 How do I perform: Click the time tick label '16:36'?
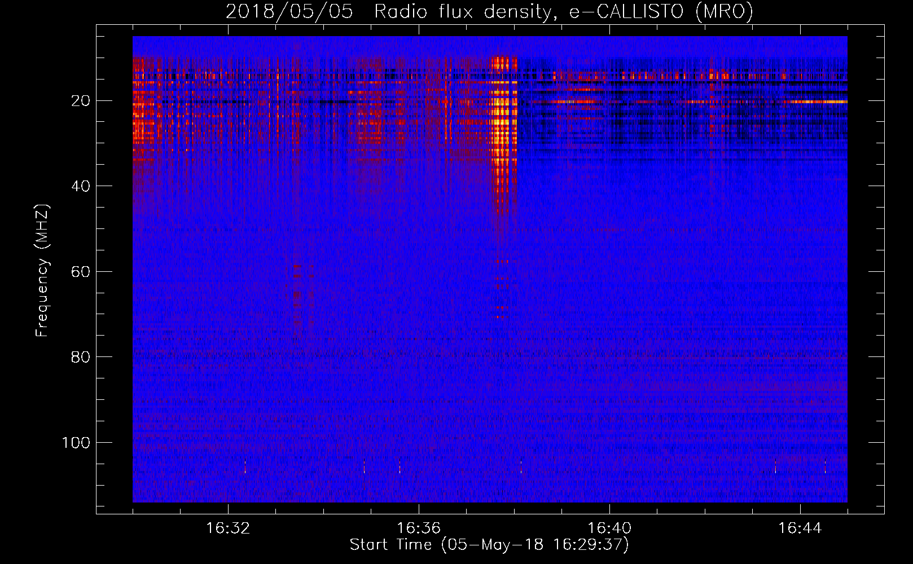(419, 528)
